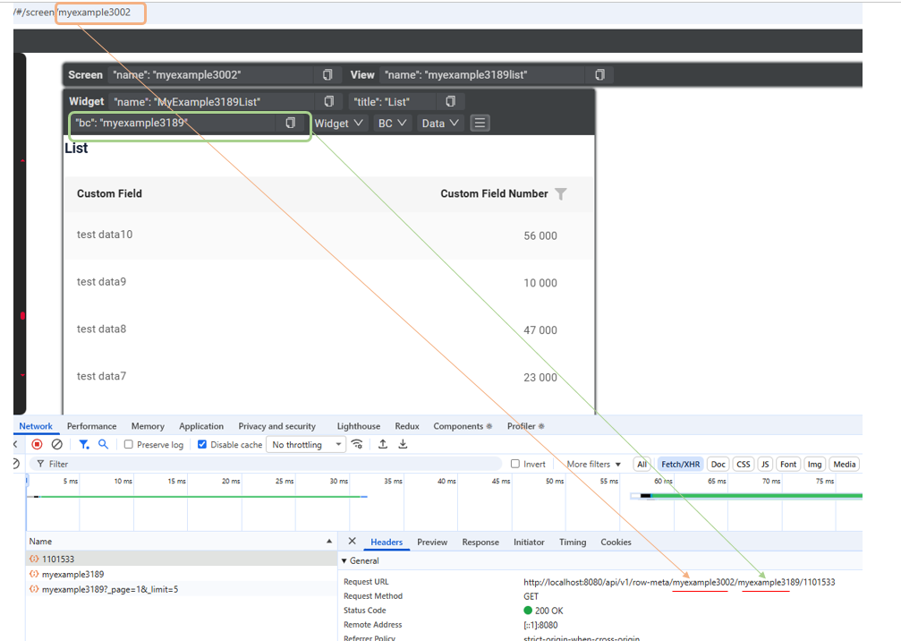Open the No throttling dropdown
Viewport: 901px width, 641px height.
307,445
